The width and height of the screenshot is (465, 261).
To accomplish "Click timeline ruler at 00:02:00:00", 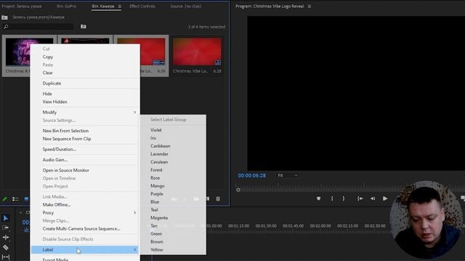I will [x=320, y=225].
